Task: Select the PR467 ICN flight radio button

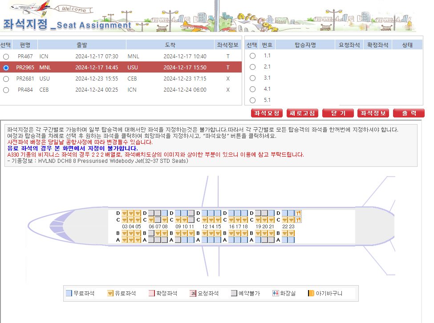Action: 6,57
